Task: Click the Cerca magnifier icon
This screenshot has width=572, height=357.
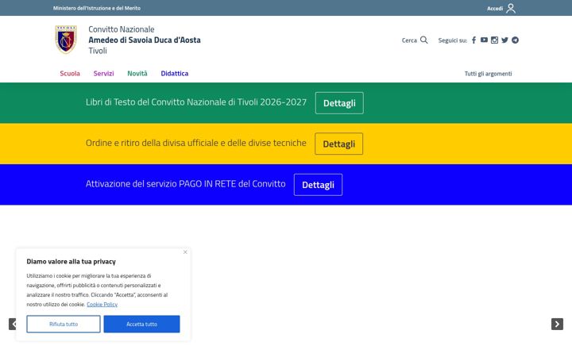Action: pyautogui.click(x=424, y=40)
